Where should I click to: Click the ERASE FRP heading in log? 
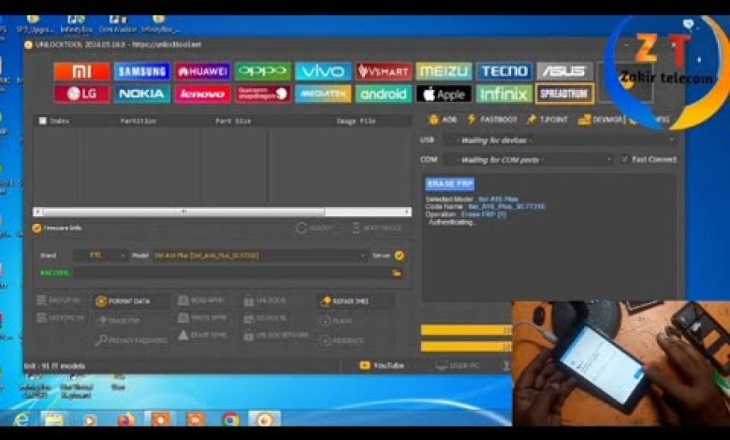point(450,183)
